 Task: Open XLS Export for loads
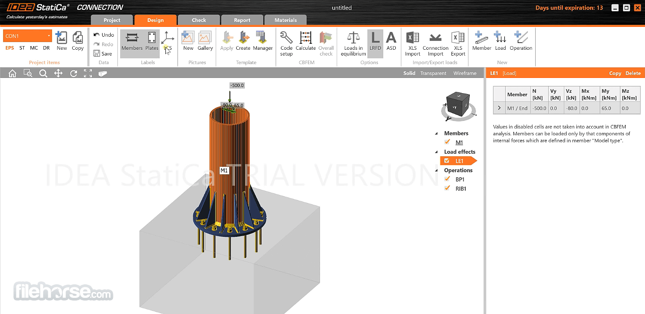[458, 43]
